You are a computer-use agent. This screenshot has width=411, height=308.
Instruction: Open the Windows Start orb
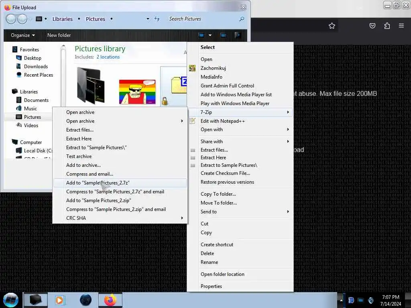10,300
